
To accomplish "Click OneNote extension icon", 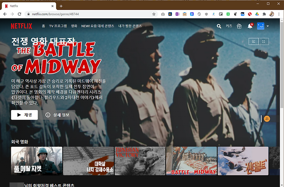I will click(x=177, y=14).
